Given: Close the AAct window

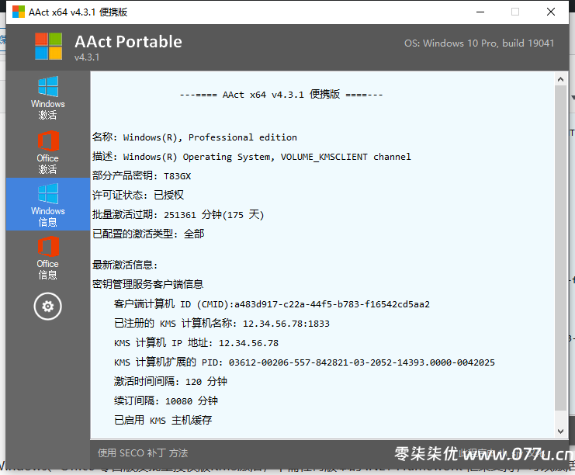Looking at the screenshot, I should (x=551, y=12).
